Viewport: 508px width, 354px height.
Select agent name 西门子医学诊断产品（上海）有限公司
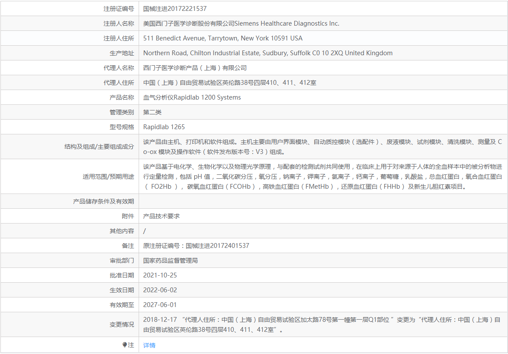[195, 68]
